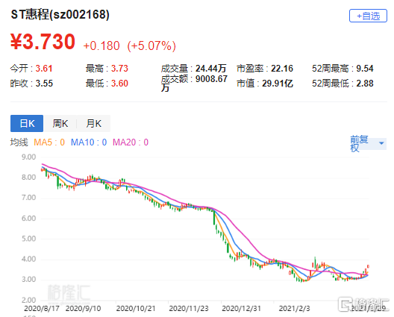Click the 2021/2/3 date axis marker
The height and width of the screenshot is (317, 394).
tap(294, 309)
